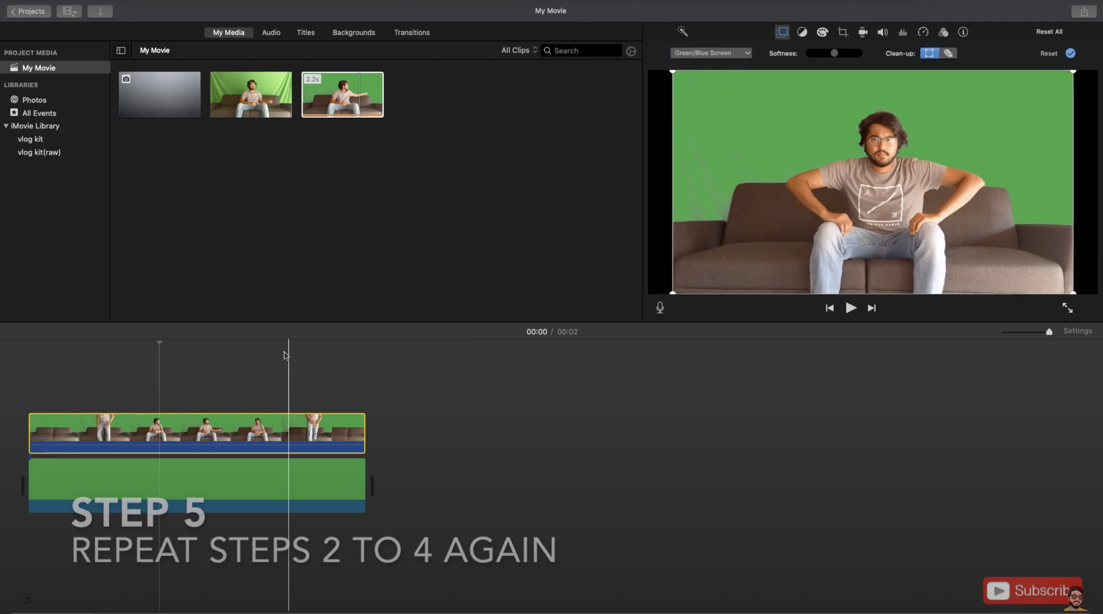Collapse the iMovie Library tree

point(6,126)
